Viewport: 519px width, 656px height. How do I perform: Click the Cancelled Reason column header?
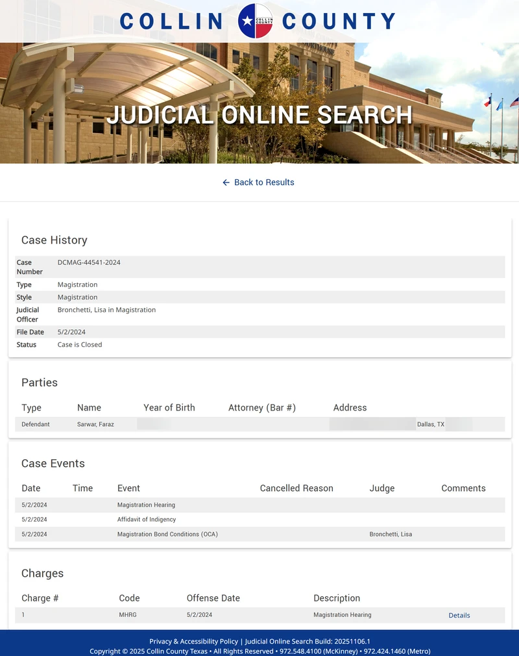pyautogui.click(x=296, y=488)
